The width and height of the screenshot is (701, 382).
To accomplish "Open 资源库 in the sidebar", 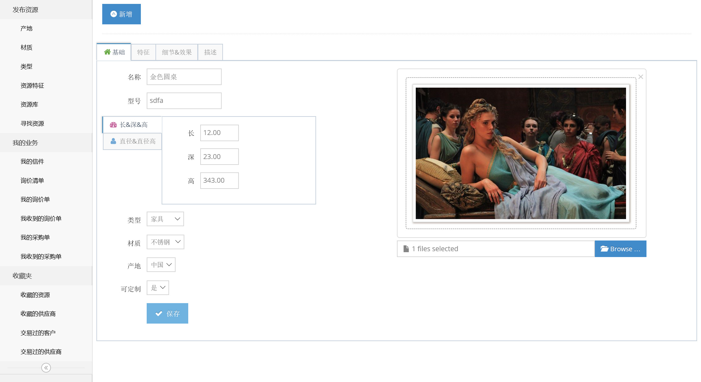I will coord(46,105).
